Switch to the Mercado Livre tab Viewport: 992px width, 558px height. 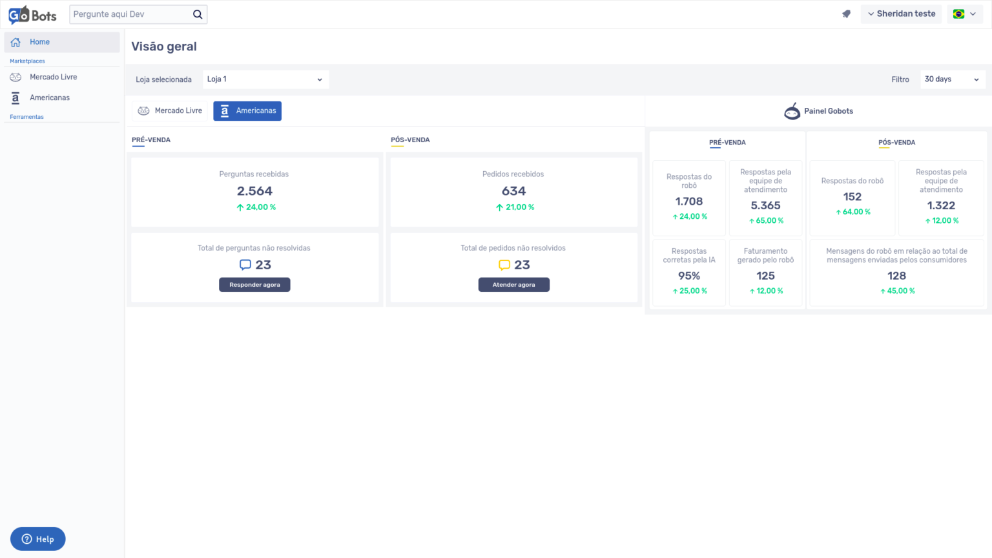point(170,111)
